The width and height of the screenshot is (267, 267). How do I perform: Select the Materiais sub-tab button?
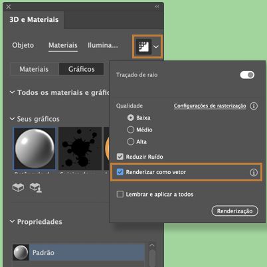click(x=34, y=69)
